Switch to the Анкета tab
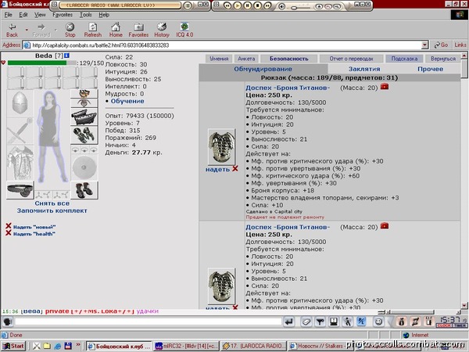Screen dimensions: 469x352 point(246,59)
